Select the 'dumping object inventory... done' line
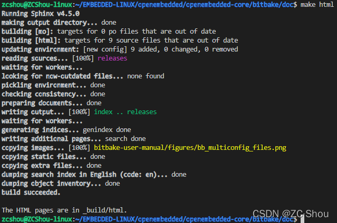 61,184
